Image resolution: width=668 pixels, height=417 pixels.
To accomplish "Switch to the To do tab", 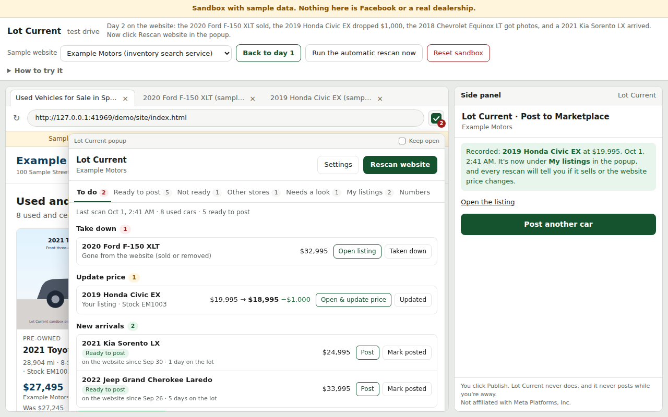I will tap(92, 192).
